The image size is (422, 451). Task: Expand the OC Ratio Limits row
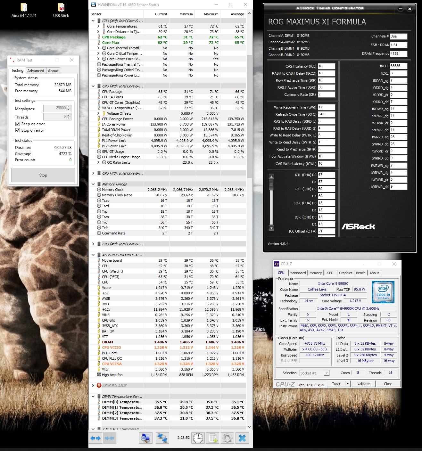pyautogui.click(x=98, y=162)
